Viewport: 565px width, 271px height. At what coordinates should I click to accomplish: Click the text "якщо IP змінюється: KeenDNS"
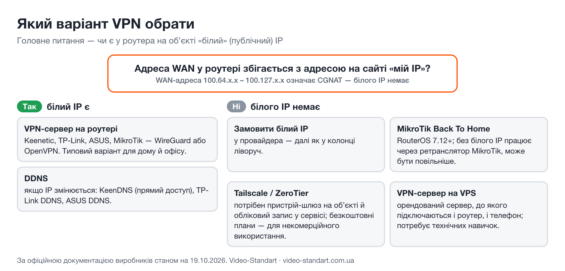click(116, 195)
